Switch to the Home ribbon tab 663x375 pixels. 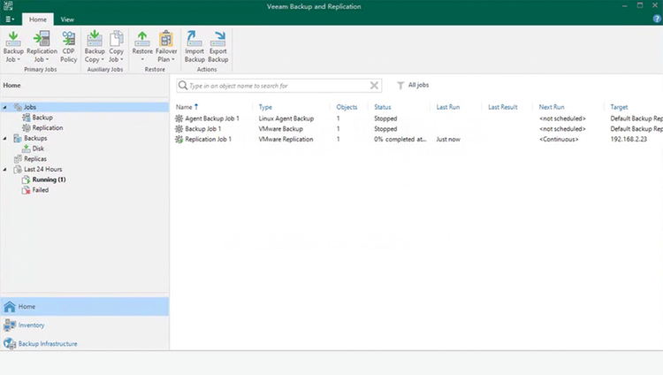click(x=38, y=19)
